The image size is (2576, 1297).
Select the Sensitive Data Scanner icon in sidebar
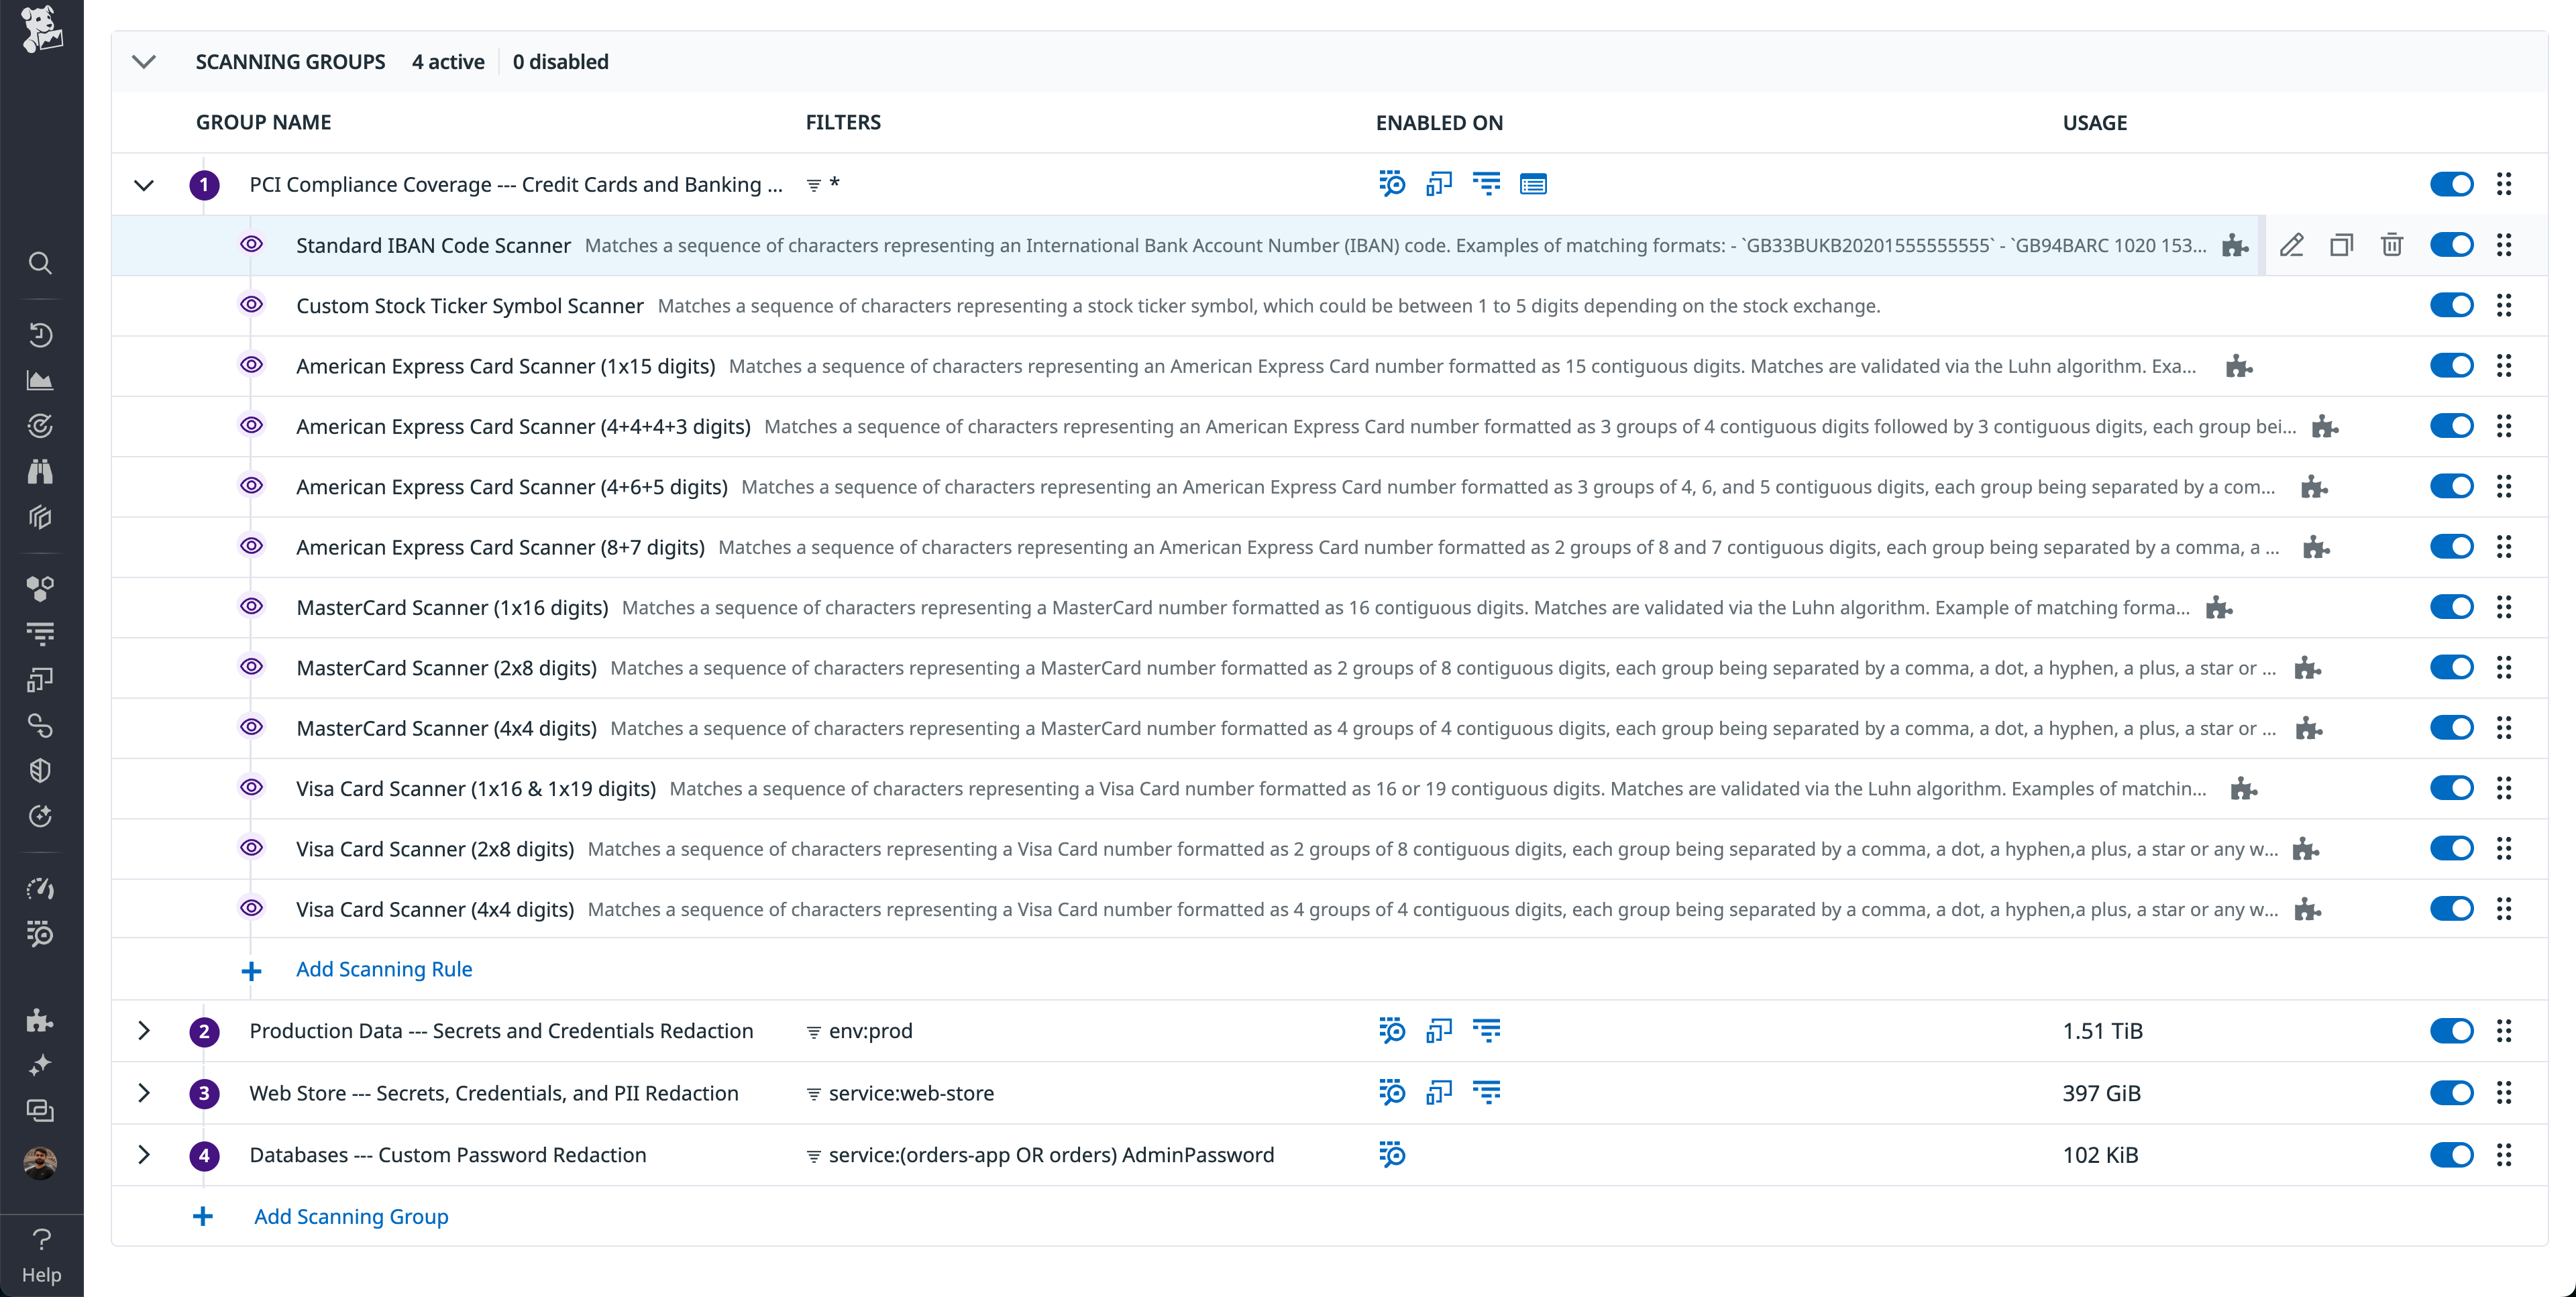click(41, 935)
